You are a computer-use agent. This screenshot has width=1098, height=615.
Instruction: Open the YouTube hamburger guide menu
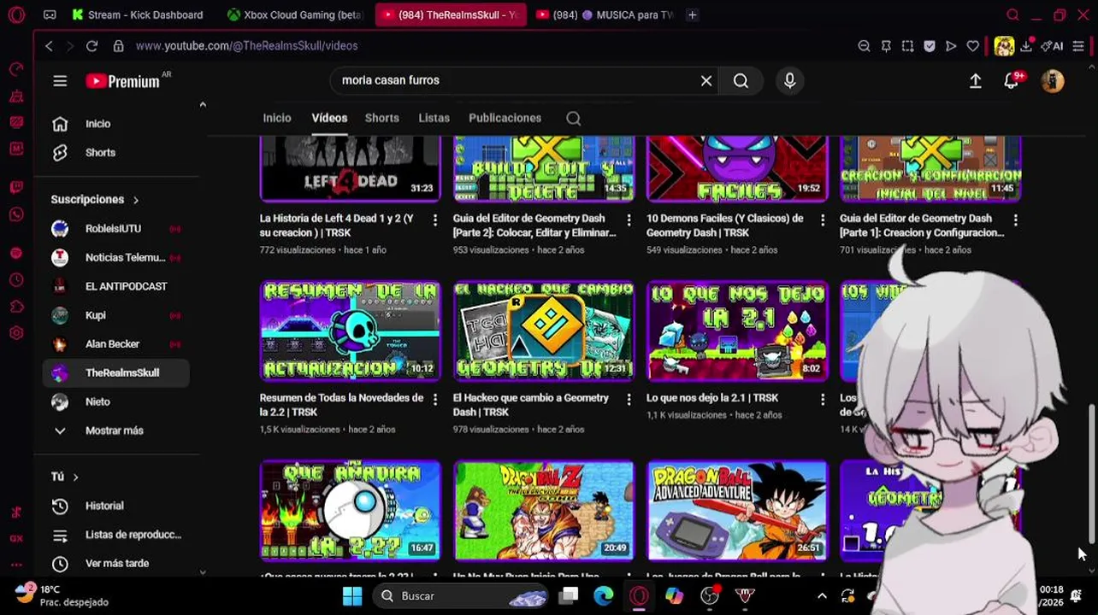click(x=60, y=80)
